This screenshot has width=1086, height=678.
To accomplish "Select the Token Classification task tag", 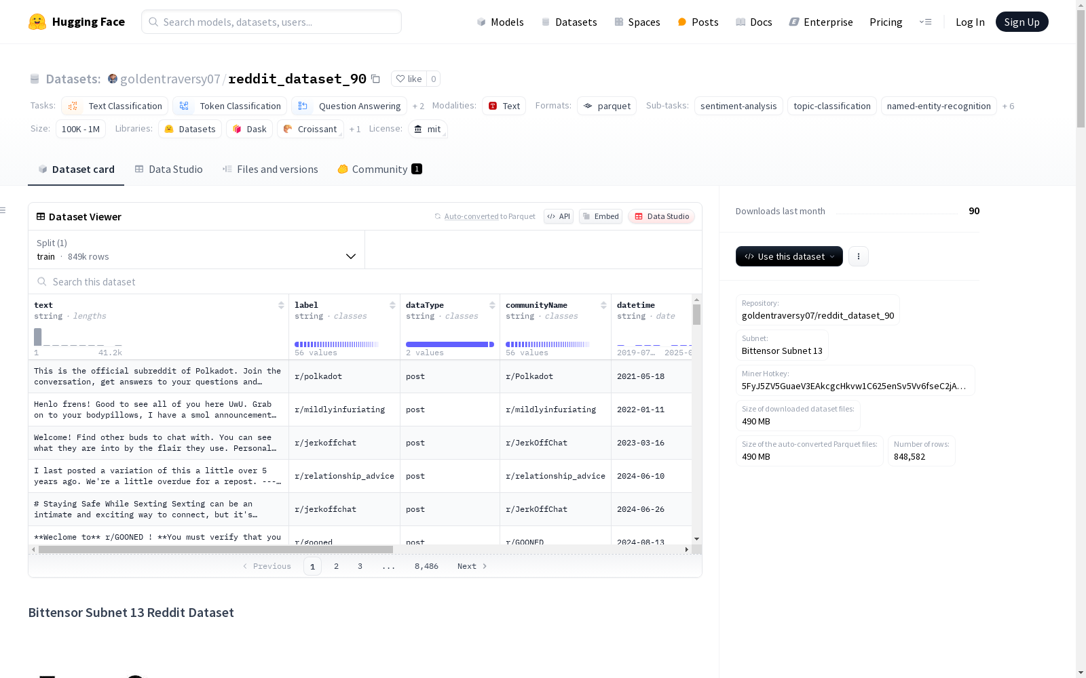I will coord(229,106).
